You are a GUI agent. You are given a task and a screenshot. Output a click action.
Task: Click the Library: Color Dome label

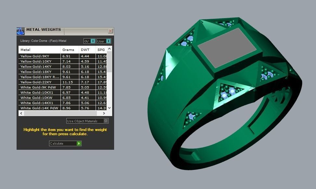pos(43,41)
